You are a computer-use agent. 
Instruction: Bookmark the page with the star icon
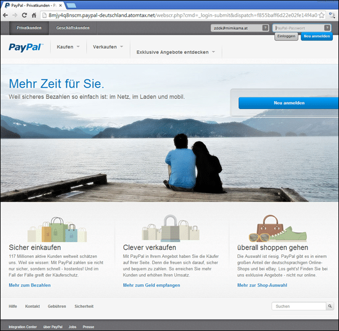pos(322,15)
